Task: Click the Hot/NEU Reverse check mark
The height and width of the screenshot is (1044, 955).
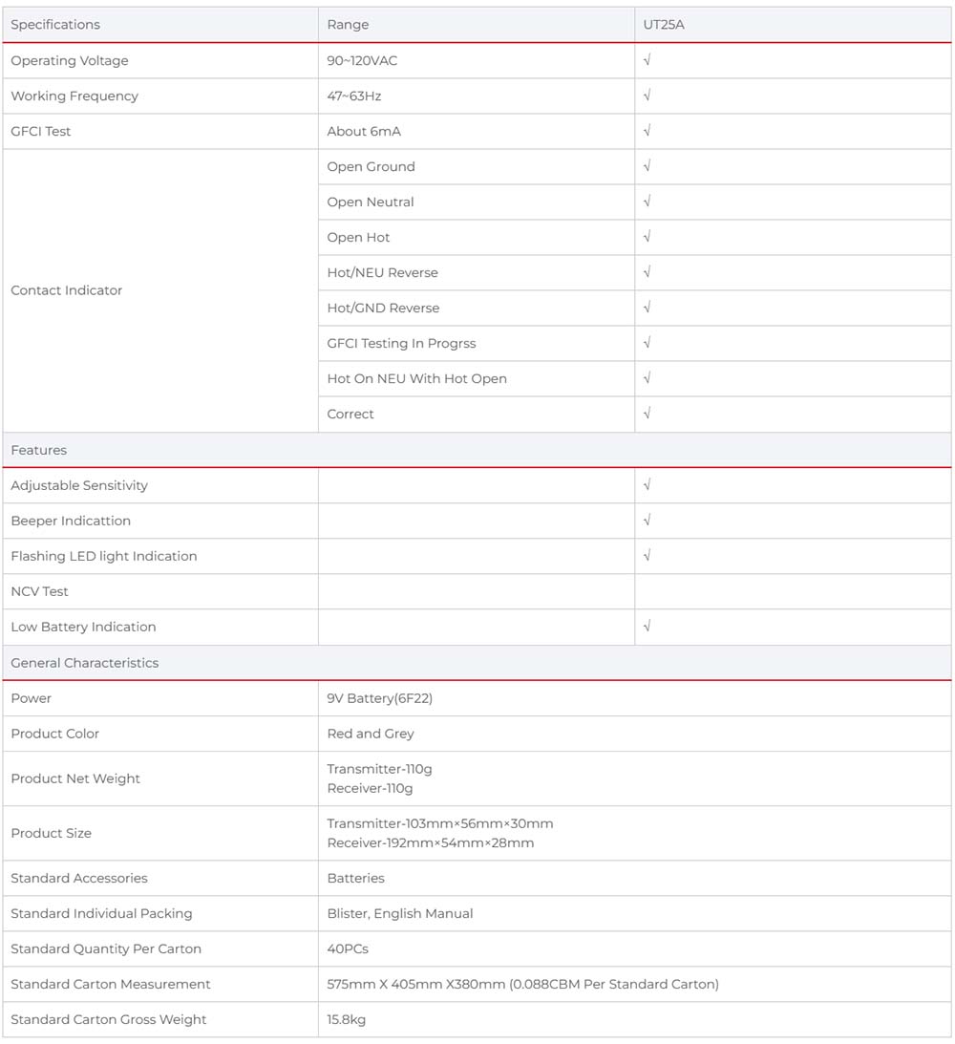Action: (x=647, y=272)
